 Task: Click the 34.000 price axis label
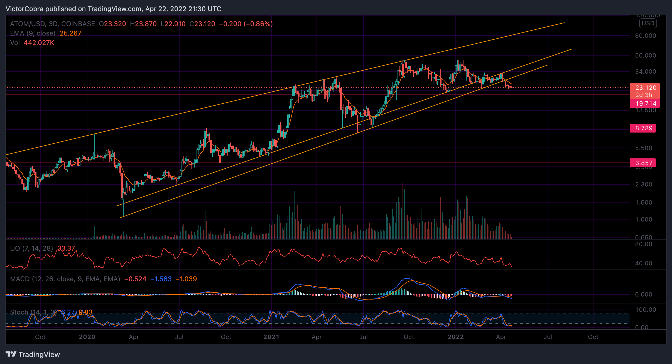click(x=646, y=72)
